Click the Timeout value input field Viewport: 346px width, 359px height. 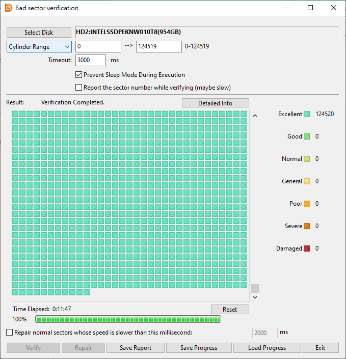click(x=91, y=60)
